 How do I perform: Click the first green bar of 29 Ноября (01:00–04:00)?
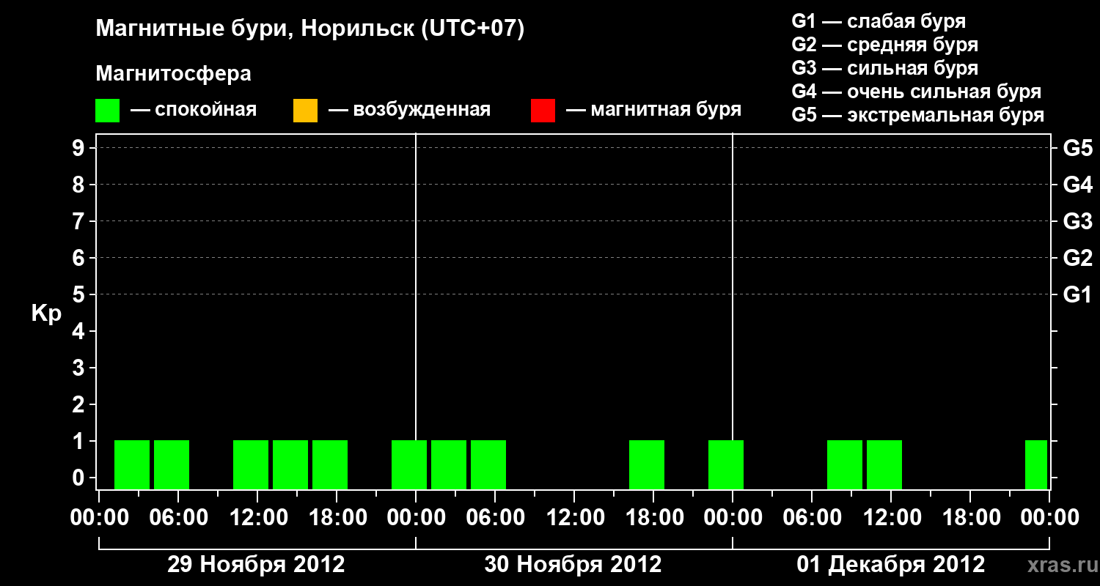coord(132,464)
